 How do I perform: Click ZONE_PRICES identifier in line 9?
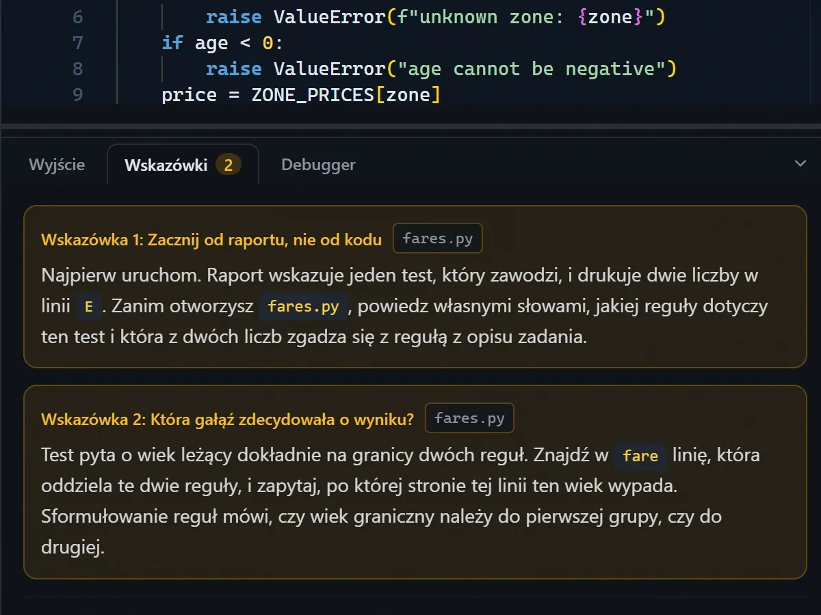point(313,94)
